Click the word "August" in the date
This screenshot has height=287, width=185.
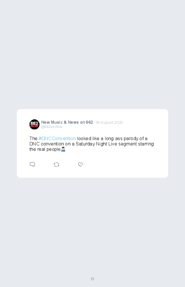[x=106, y=123]
